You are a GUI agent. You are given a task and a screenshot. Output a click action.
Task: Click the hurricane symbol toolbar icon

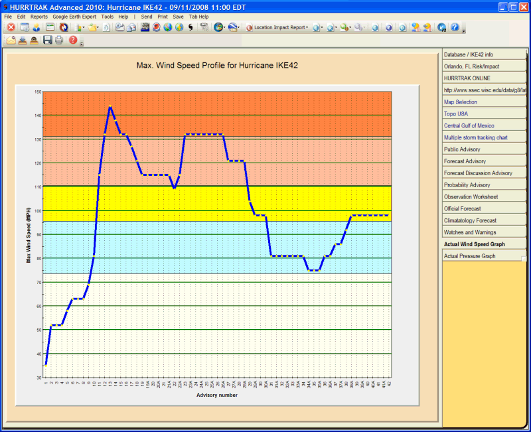tap(191, 27)
